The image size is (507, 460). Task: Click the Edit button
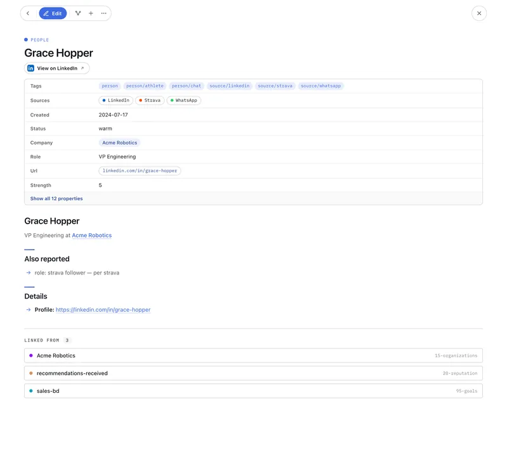53,13
